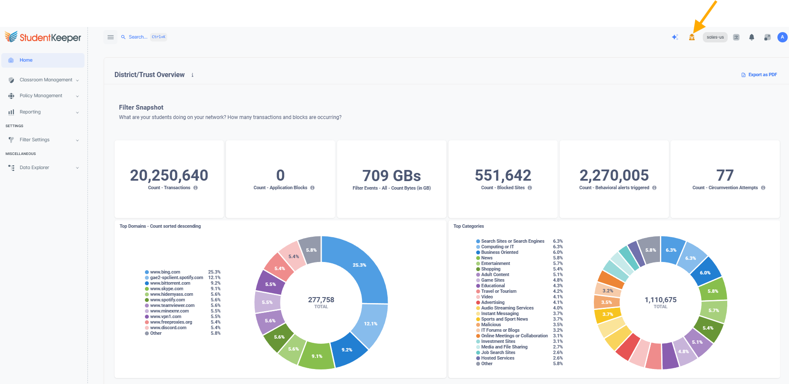Click the Search input field
The image size is (789, 384).
point(144,37)
